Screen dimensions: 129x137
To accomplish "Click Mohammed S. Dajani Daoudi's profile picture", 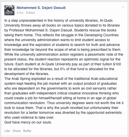I will tap(9, 10).
